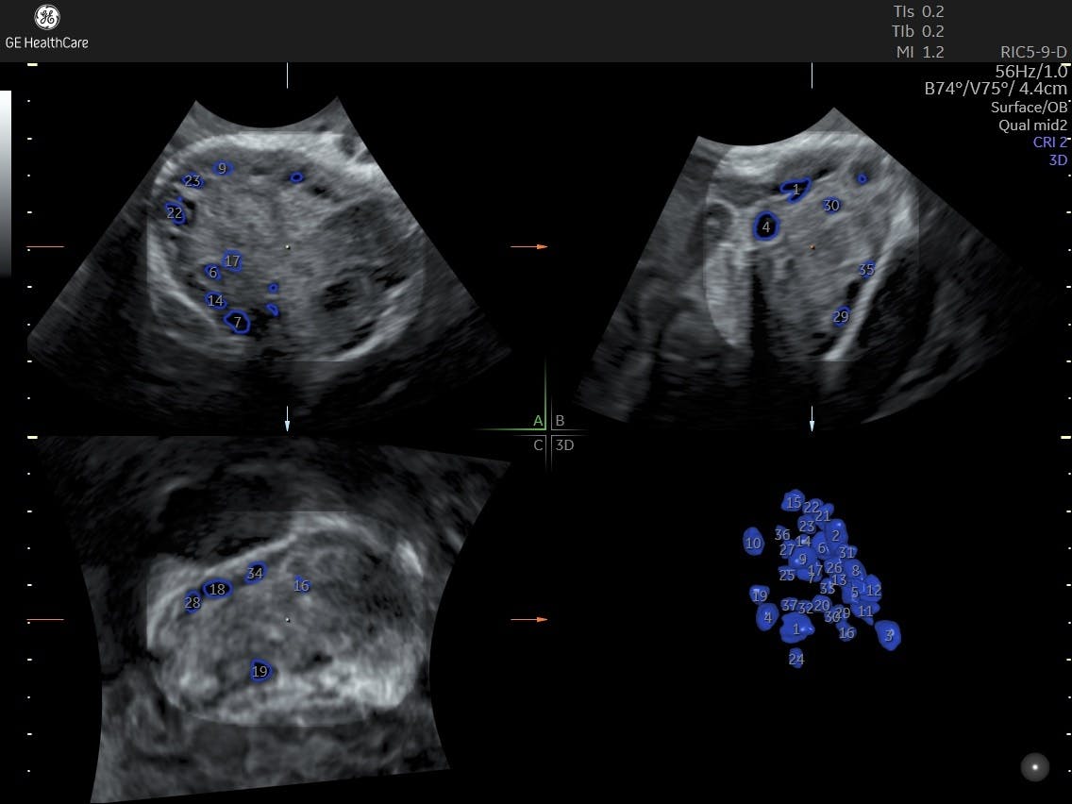Pick follicle 18 in plane C

pyautogui.click(x=217, y=590)
